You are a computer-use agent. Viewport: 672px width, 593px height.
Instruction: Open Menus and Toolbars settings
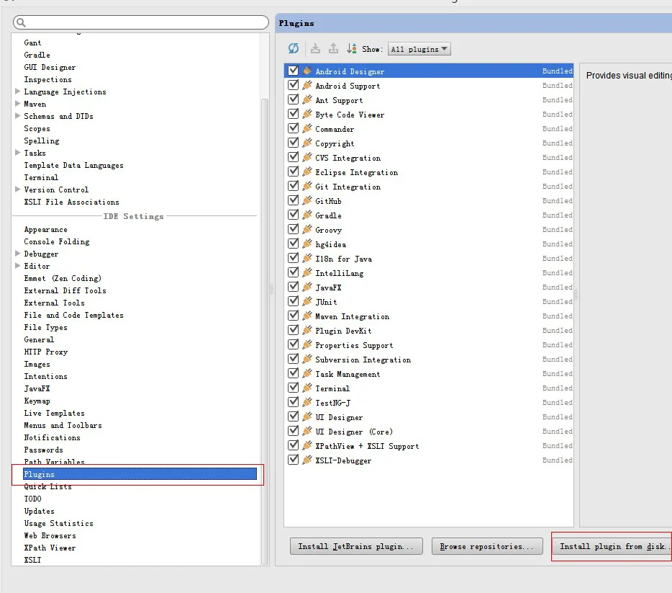click(63, 425)
